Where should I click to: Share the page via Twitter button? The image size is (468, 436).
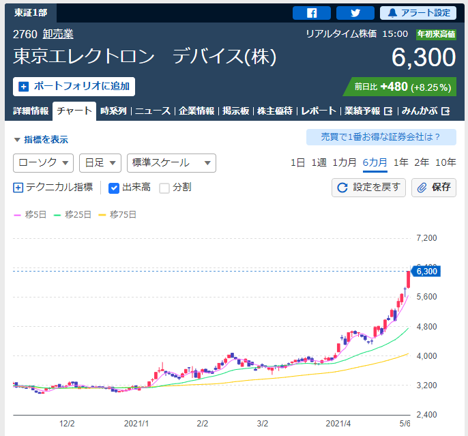pyautogui.click(x=355, y=13)
